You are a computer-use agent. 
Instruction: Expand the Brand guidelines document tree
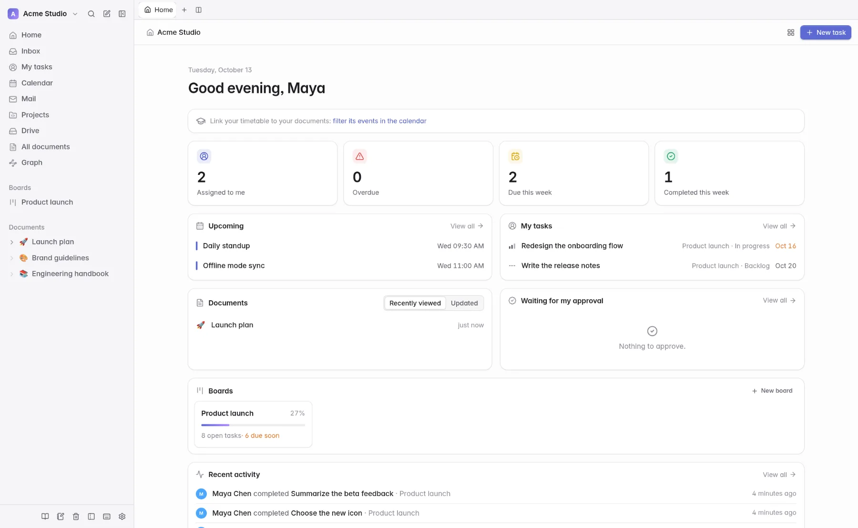(x=12, y=258)
